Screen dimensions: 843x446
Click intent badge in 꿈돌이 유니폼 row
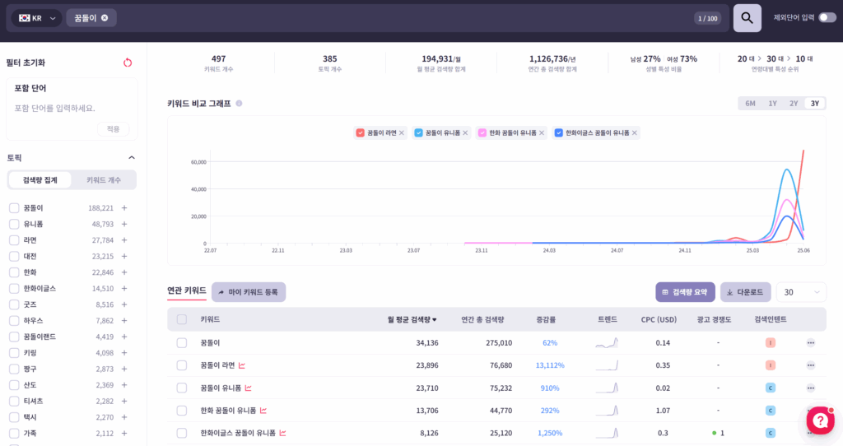(x=771, y=388)
